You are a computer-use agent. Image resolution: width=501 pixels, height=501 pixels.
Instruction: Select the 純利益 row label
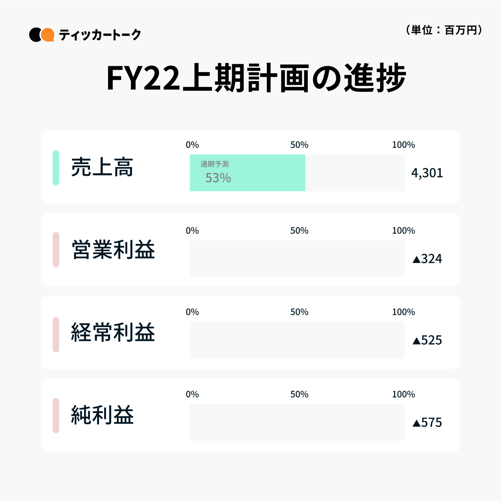click(102, 415)
